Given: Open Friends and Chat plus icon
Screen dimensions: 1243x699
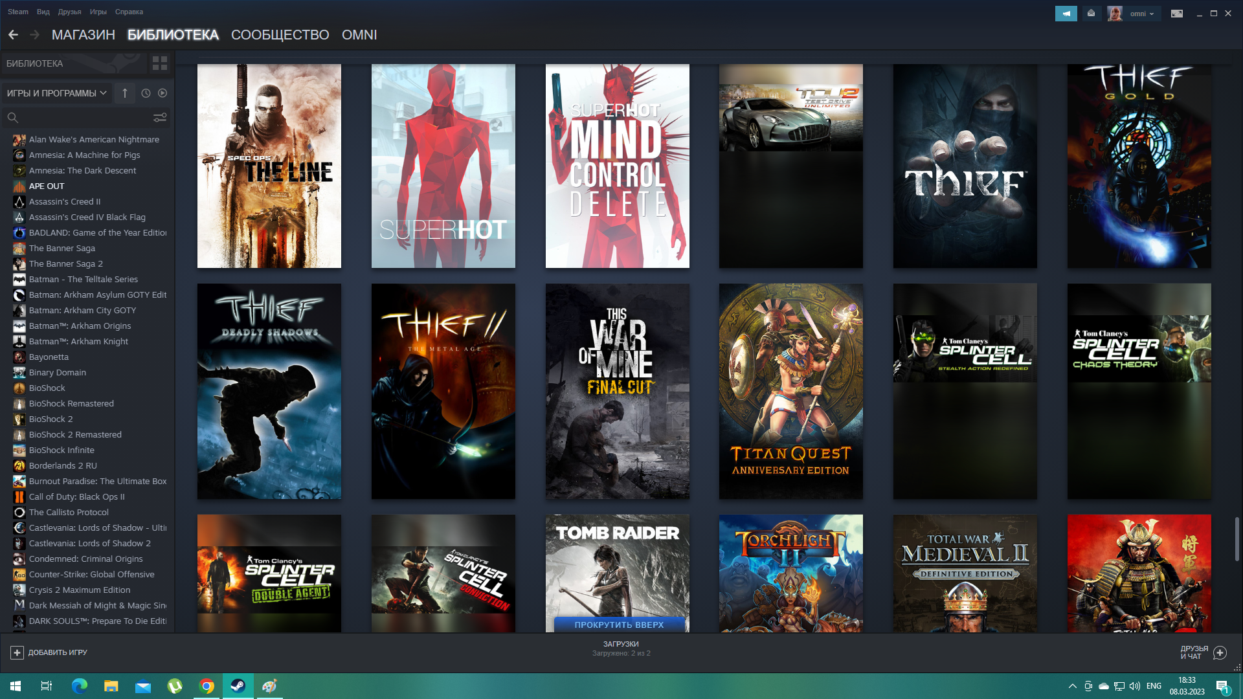Looking at the screenshot, I should [1220, 652].
